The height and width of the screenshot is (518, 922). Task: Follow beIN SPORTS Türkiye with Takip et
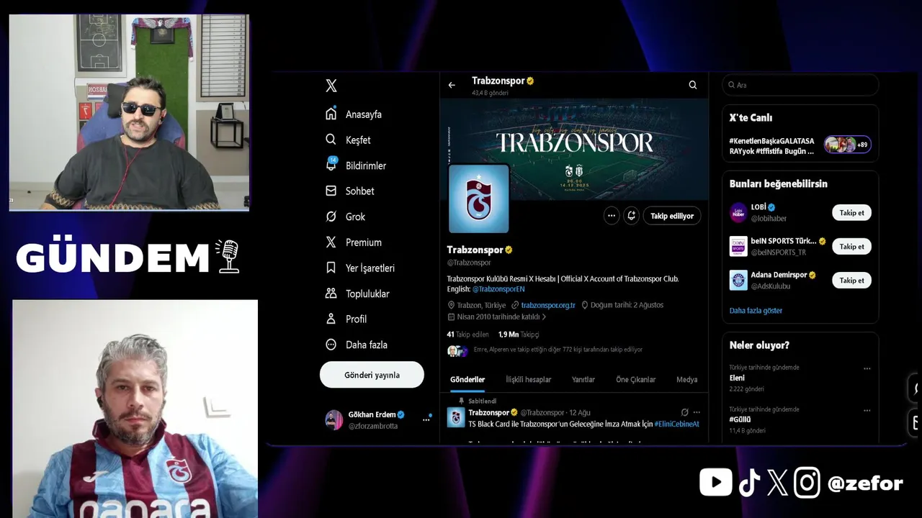[x=851, y=247]
